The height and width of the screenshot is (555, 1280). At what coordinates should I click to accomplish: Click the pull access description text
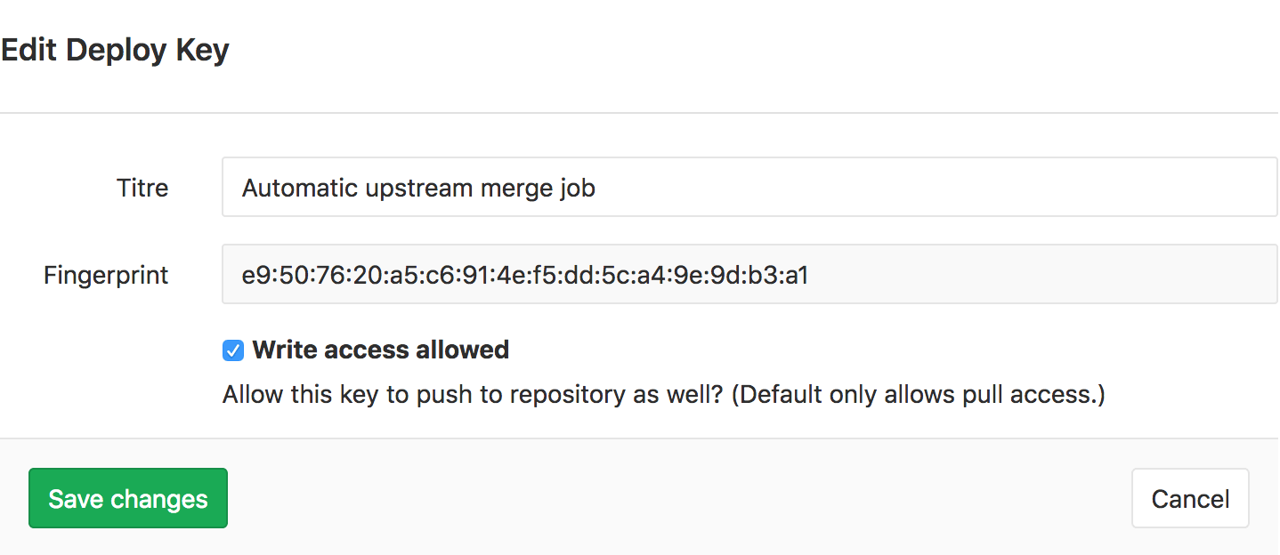coord(663,394)
